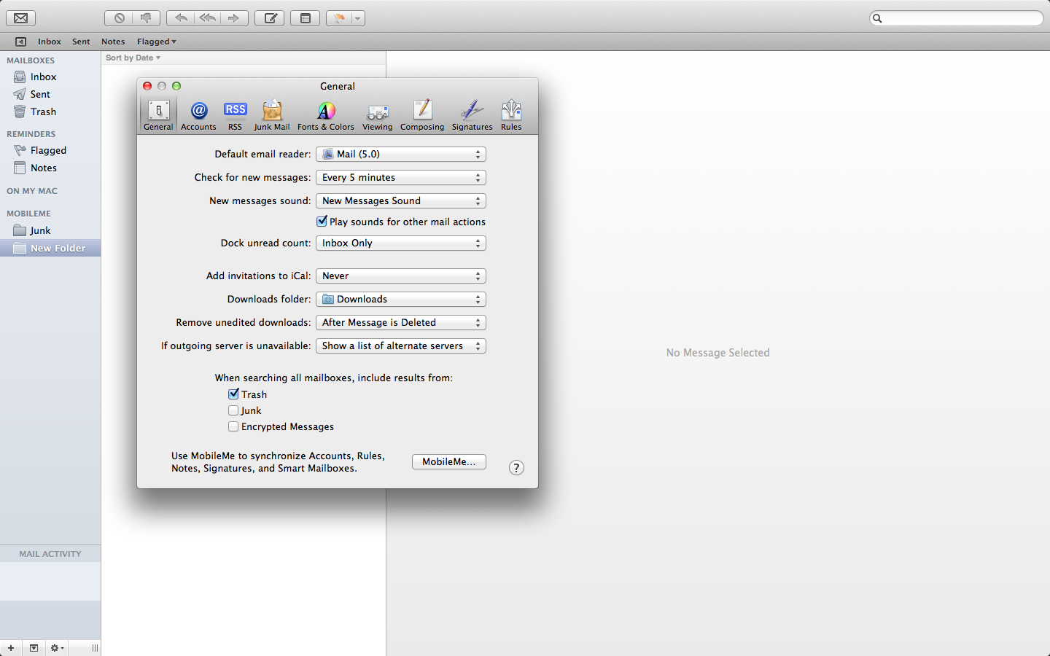Click Inbox in the favorites bar
The height and width of the screenshot is (656, 1050).
click(x=50, y=42)
